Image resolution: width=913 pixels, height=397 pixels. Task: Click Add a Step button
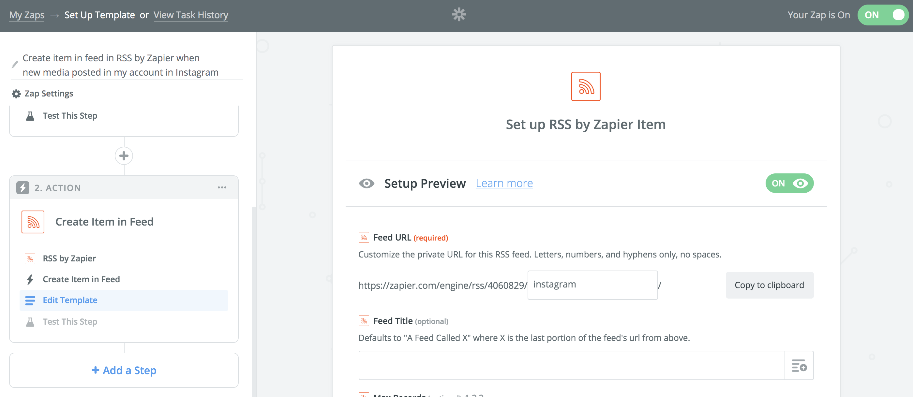pos(124,371)
